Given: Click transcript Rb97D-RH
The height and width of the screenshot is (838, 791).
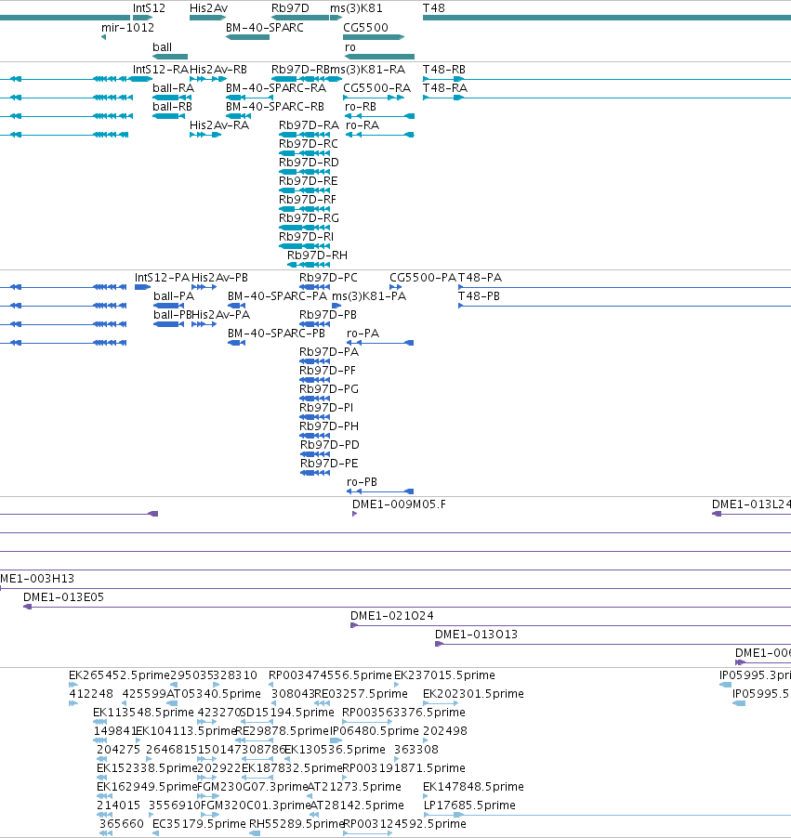Looking at the screenshot, I should 317,255.
